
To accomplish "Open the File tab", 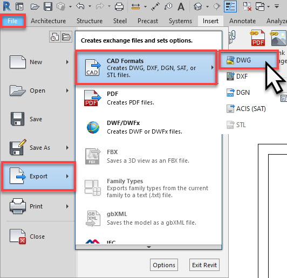I will [12, 21].
